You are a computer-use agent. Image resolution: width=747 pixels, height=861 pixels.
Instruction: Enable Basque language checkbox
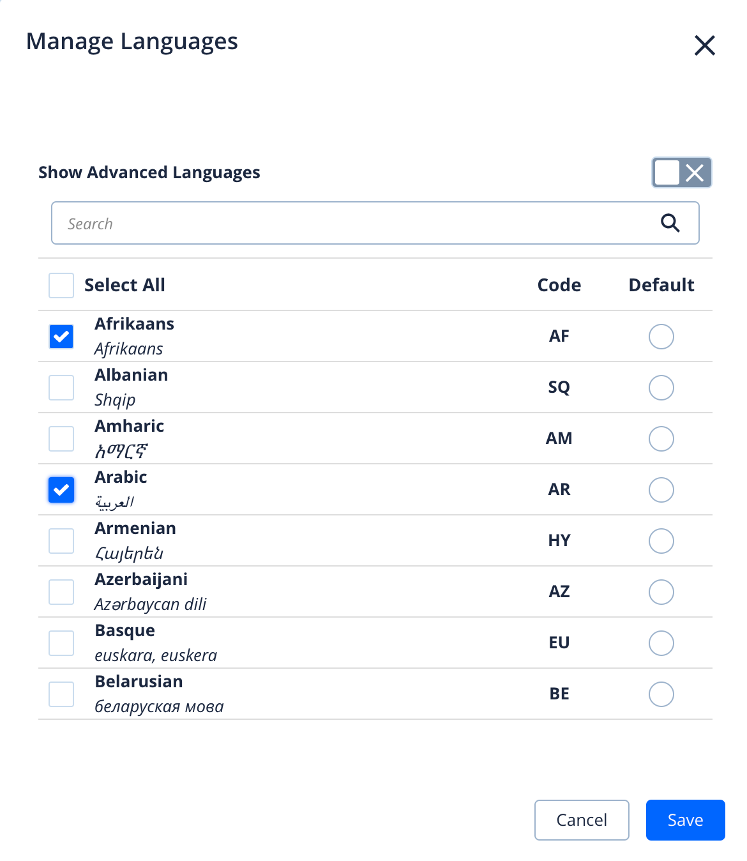(x=61, y=643)
